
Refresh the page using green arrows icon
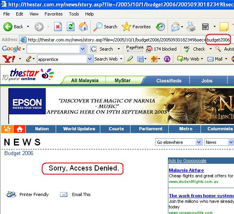click(70, 27)
